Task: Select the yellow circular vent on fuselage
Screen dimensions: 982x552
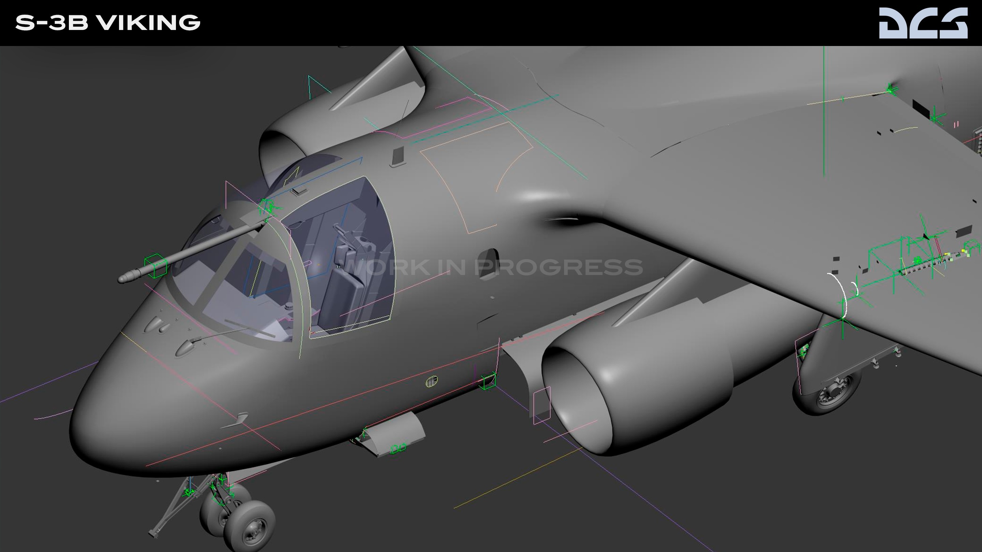Action: (x=432, y=381)
